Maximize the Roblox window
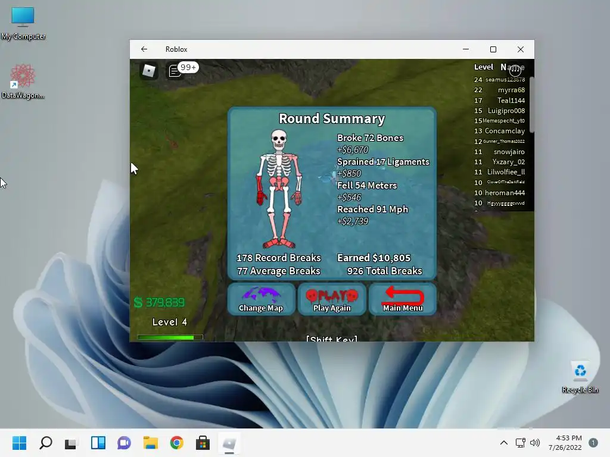The width and height of the screenshot is (610, 457). (493, 49)
